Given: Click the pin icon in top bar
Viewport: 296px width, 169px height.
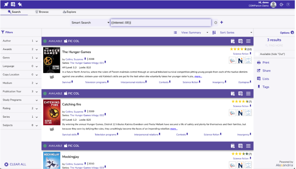Looking at the screenshot, I should [20, 4].
